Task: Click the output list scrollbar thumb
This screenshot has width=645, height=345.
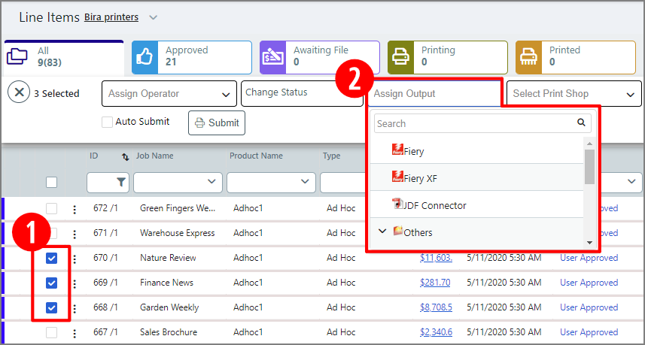Action: (x=589, y=165)
